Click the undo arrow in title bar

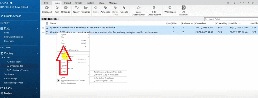click(241, 3)
